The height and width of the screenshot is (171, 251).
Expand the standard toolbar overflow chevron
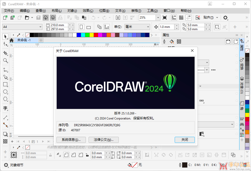tap(247, 18)
